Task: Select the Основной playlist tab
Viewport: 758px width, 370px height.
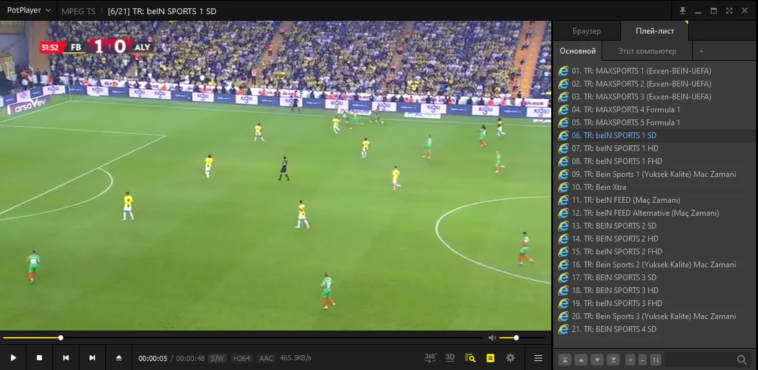Action: point(578,51)
